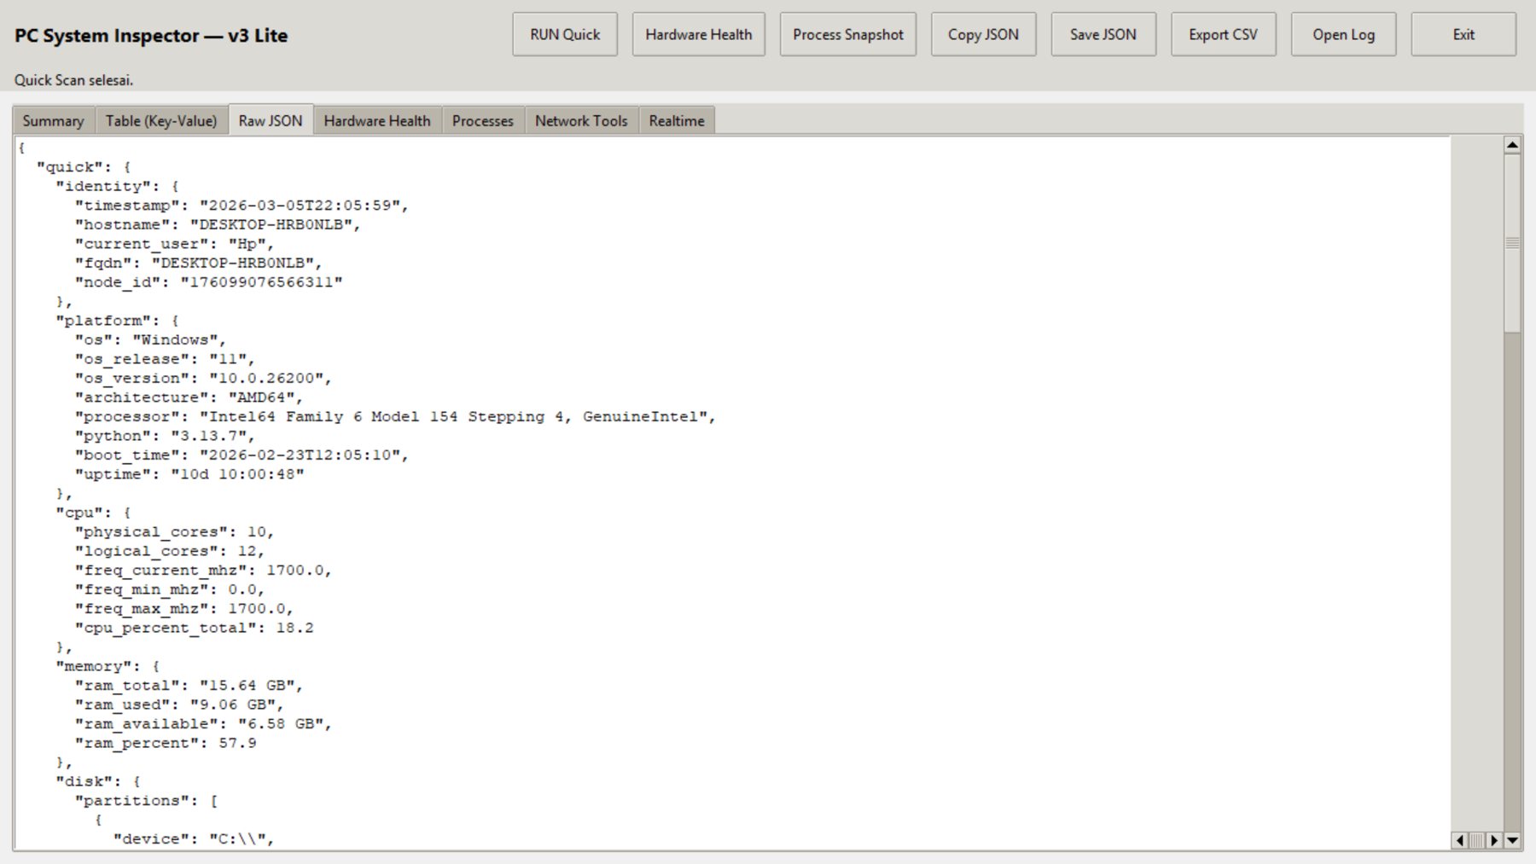
Task: Click Save JSON button
Action: pos(1103,35)
